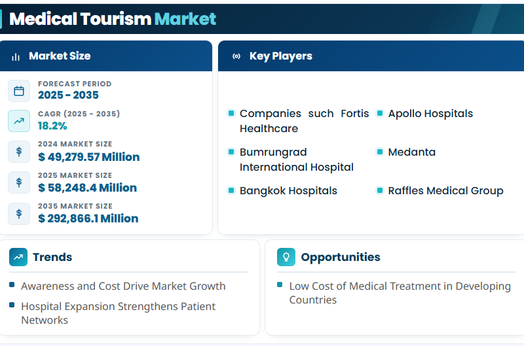Click the 2024 MARKET SIZE label
The width and height of the screenshot is (524, 346).
point(75,144)
